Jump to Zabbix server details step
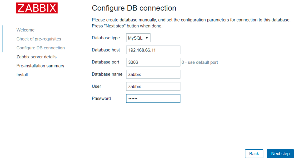This screenshot has width=300, height=161. pos(37,57)
